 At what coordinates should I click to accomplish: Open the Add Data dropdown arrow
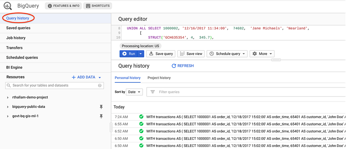coord(100,77)
